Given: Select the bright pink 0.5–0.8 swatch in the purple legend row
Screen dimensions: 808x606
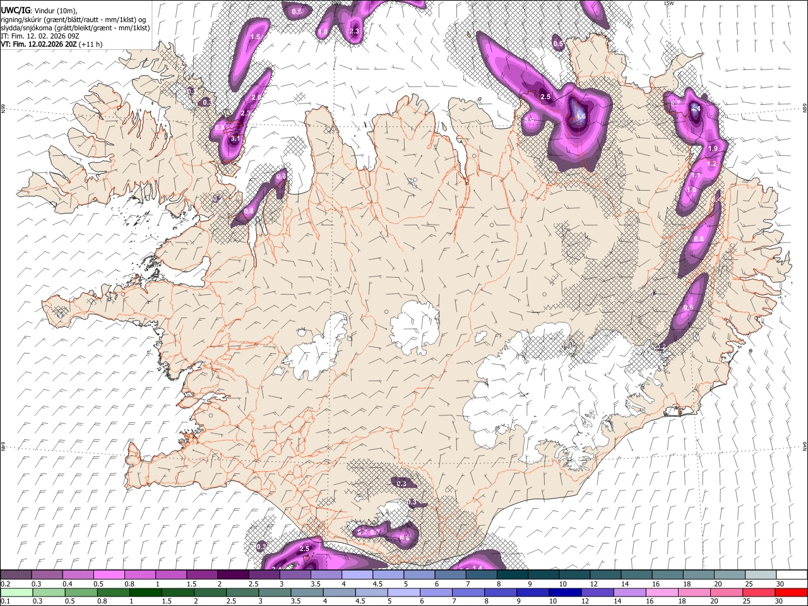Looking at the screenshot, I should coord(109,574).
